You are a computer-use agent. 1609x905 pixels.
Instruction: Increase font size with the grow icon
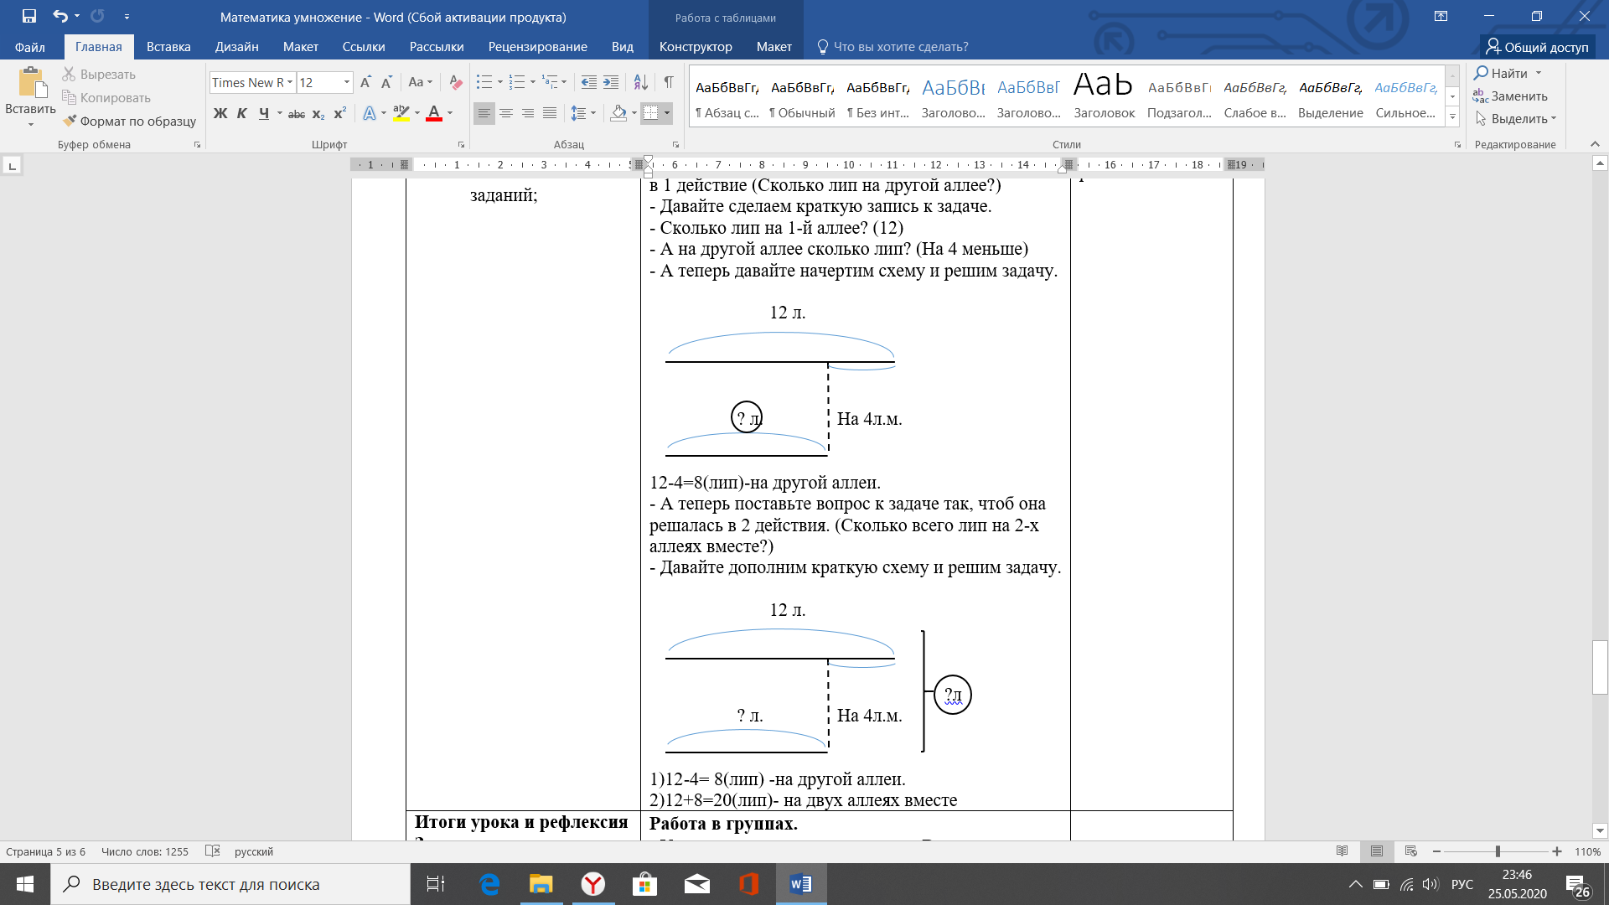(x=365, y=82)
